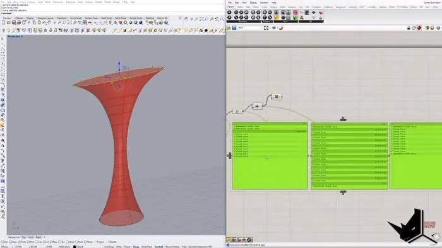
Task: Toggle the Point osnap checkbox
Action: [19, 242]
